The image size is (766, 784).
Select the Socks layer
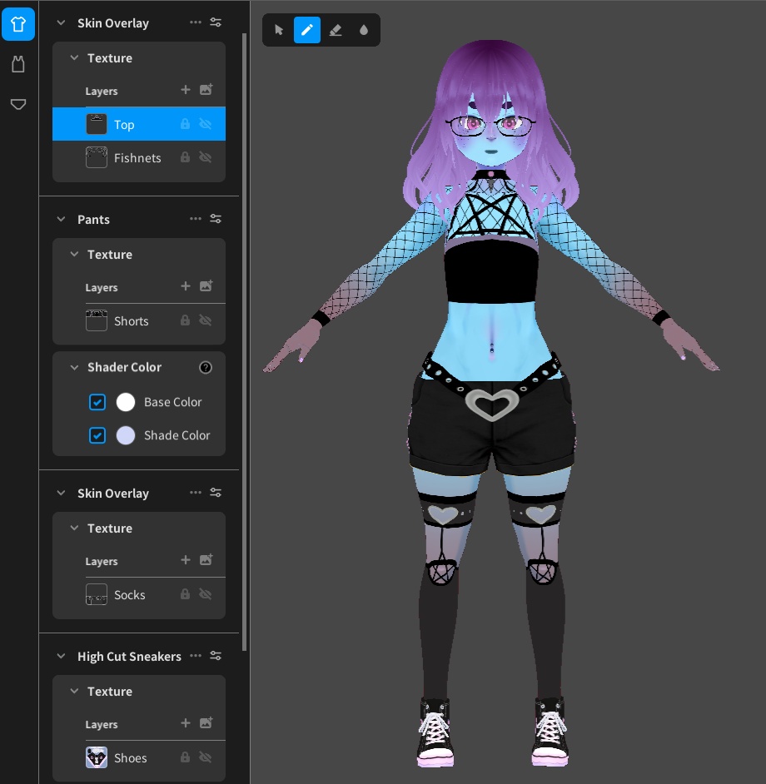(131, 594)
